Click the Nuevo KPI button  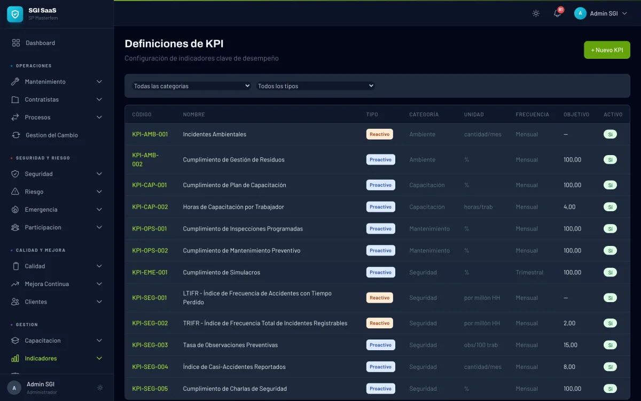607,49
